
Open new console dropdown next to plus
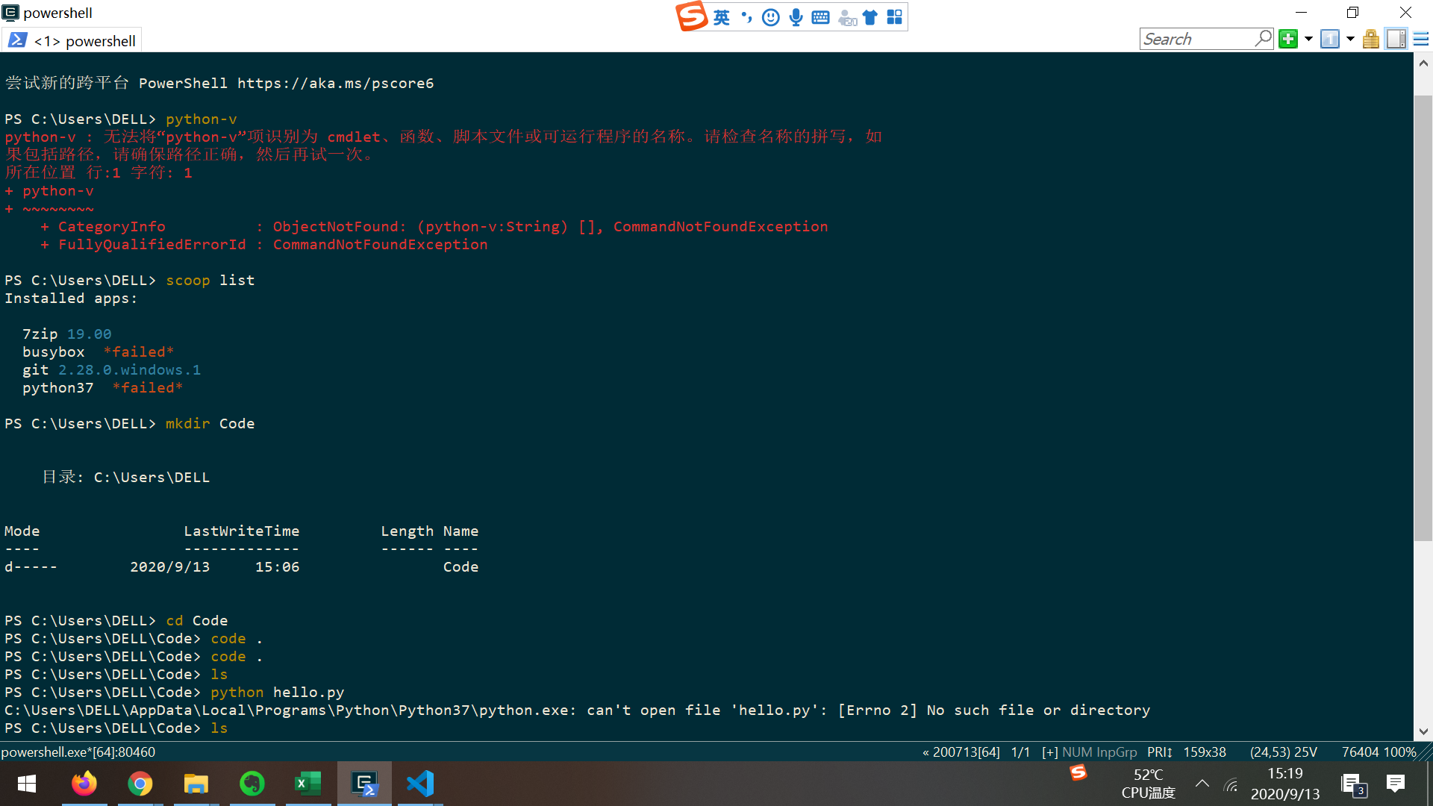pyautogui.click(x=1308, y=38)
